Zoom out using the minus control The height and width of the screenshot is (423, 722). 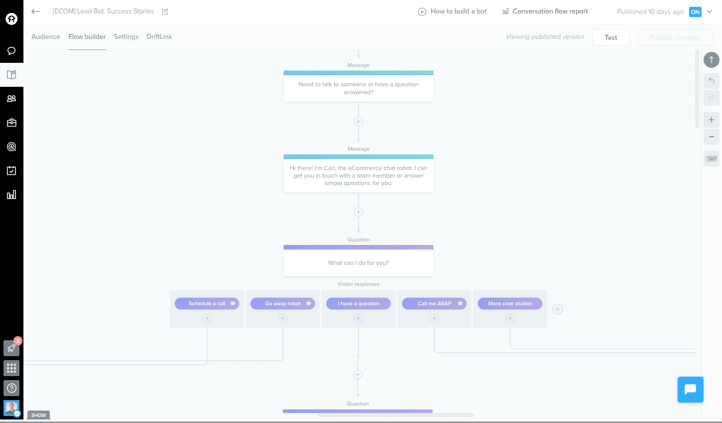pyautogui.click(x=711, y=137)
